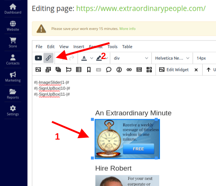Viewport: 216px width, 186px height.
Task: Click the insert video YouTube icon
Action: tap(38, 58)
